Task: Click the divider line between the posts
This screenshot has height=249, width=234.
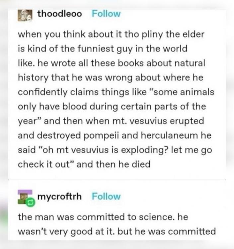Action: tap(117, 180)
